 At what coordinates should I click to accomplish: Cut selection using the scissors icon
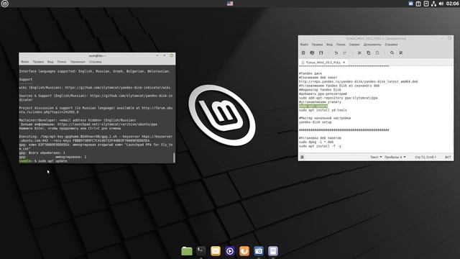pos(359,53)
